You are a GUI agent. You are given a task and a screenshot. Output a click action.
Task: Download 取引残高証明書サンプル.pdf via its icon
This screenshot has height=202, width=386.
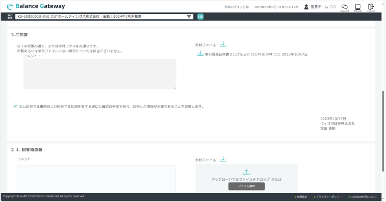coord(200,54)
